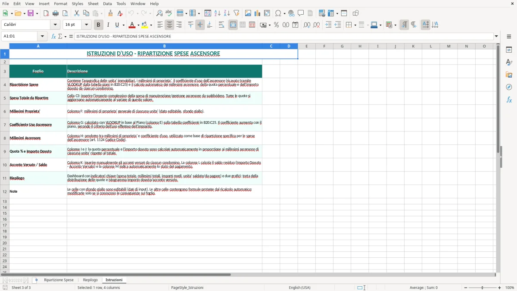The height and width of the screenshot is (291, 517).
Task: Open the Borders dropdown arrow
Action: click(x=355, y=25)
